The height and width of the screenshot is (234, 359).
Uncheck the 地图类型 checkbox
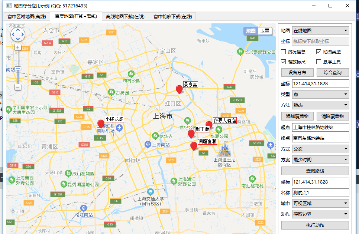(x=318, y=52)
